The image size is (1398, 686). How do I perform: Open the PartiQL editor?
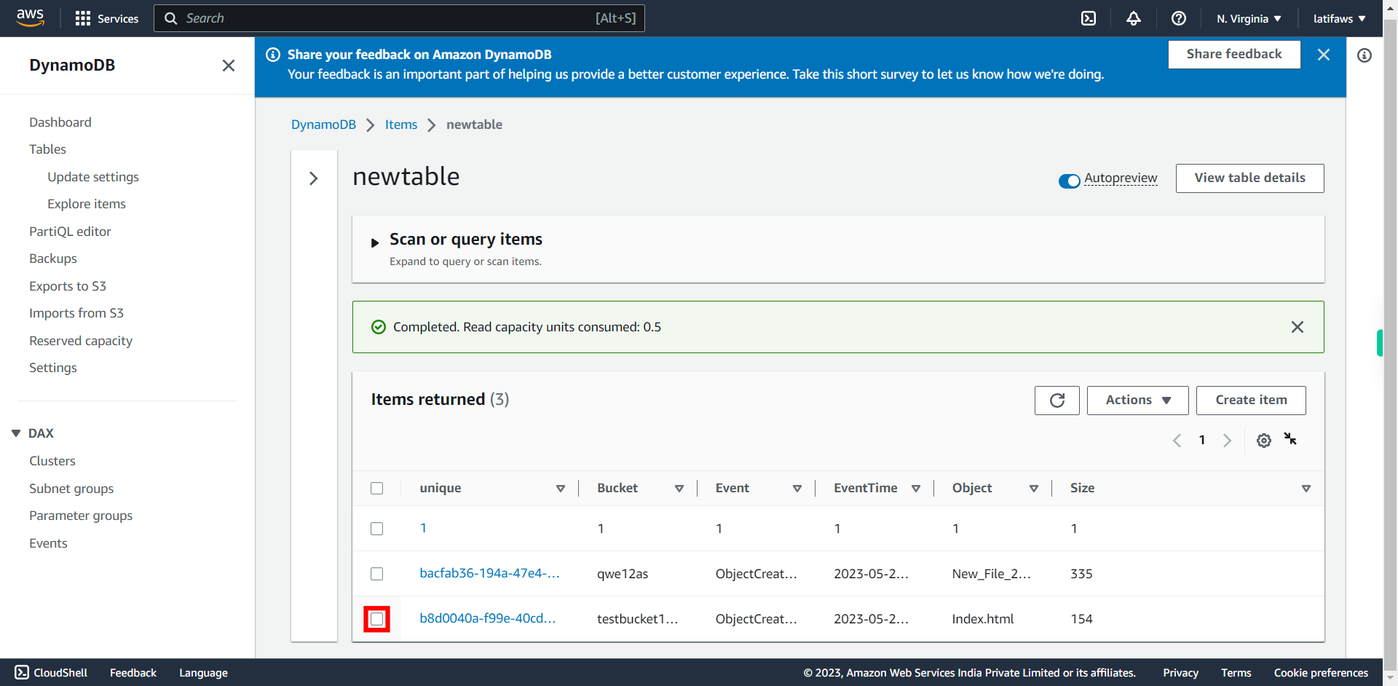click(x=70, y=232)
